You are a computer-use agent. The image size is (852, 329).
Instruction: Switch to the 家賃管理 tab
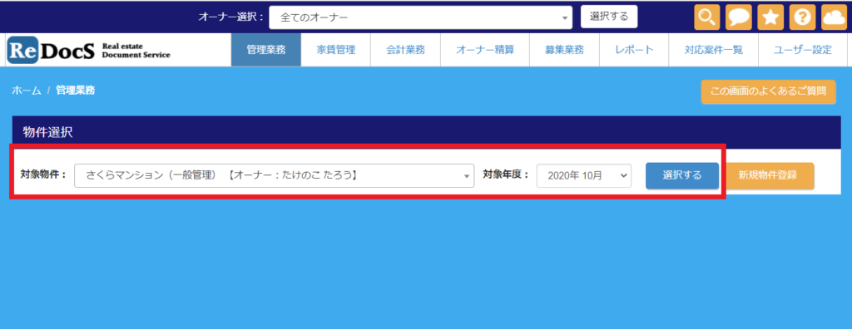pos(336,50)
